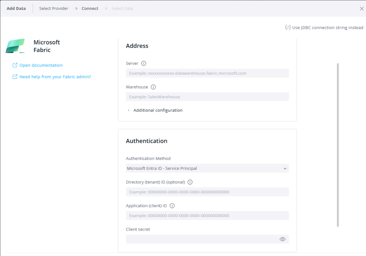The height and width of the screenshot is (256, 366).
Task: Click the Microsoft Fabric logo
Action: [15, 46]
